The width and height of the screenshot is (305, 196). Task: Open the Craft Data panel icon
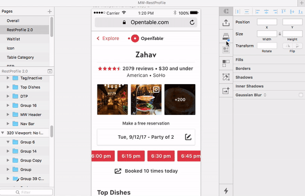pos(226,50)
